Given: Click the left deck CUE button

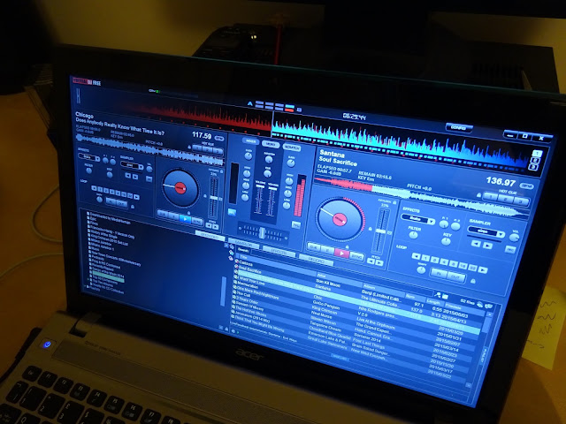Looking at the screenshot, I should [x=163, y=214].
